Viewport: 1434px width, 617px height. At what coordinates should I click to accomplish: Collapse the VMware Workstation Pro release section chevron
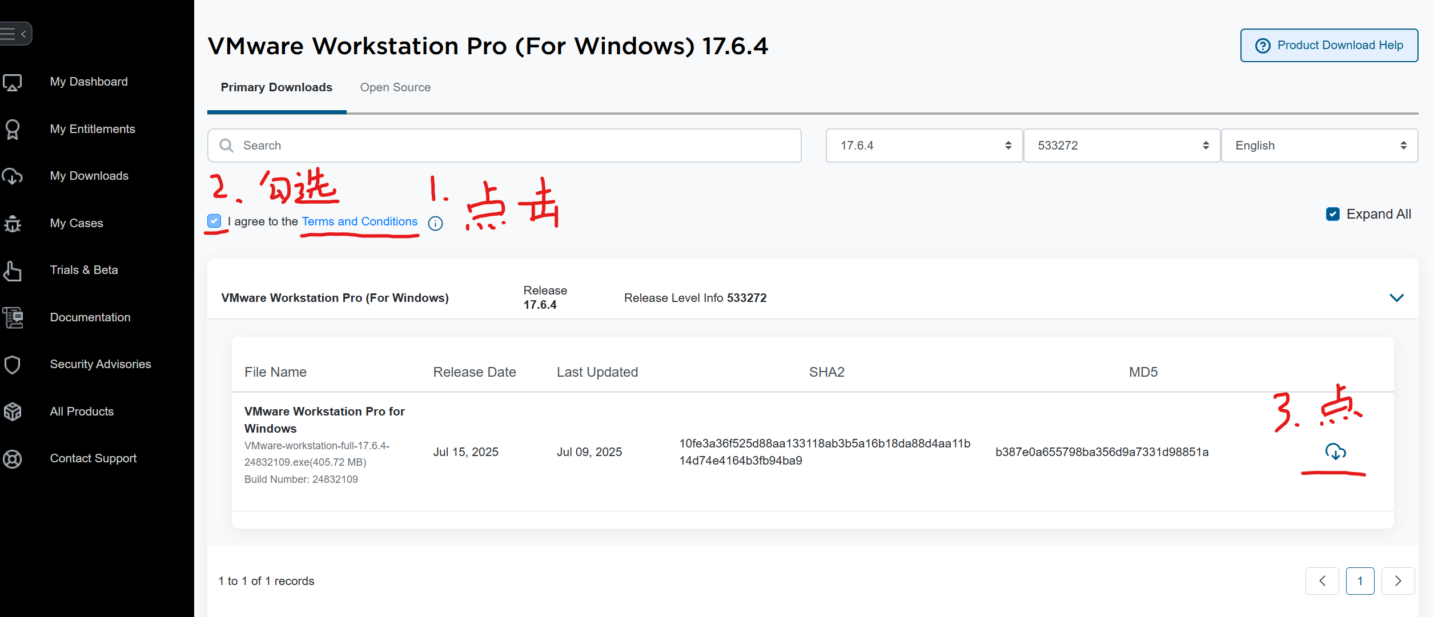[x=1396, y=298]
